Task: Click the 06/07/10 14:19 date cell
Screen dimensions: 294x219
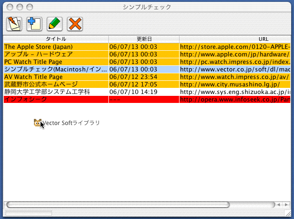Action: click(144, 92)
